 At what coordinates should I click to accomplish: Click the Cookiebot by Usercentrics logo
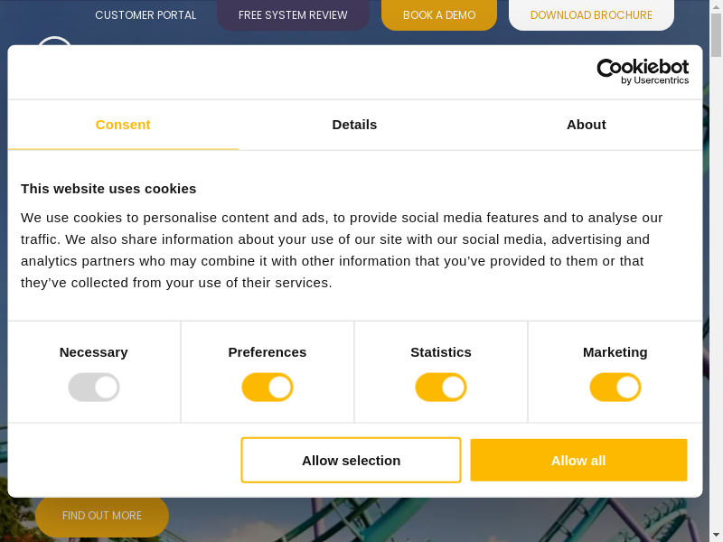click(643, 72)
